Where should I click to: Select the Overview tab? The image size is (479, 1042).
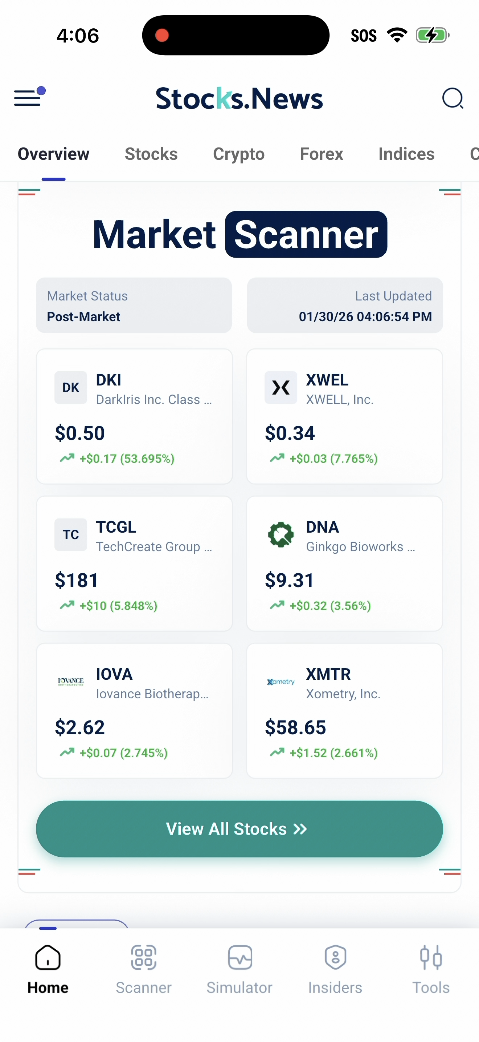coord(53,154)
